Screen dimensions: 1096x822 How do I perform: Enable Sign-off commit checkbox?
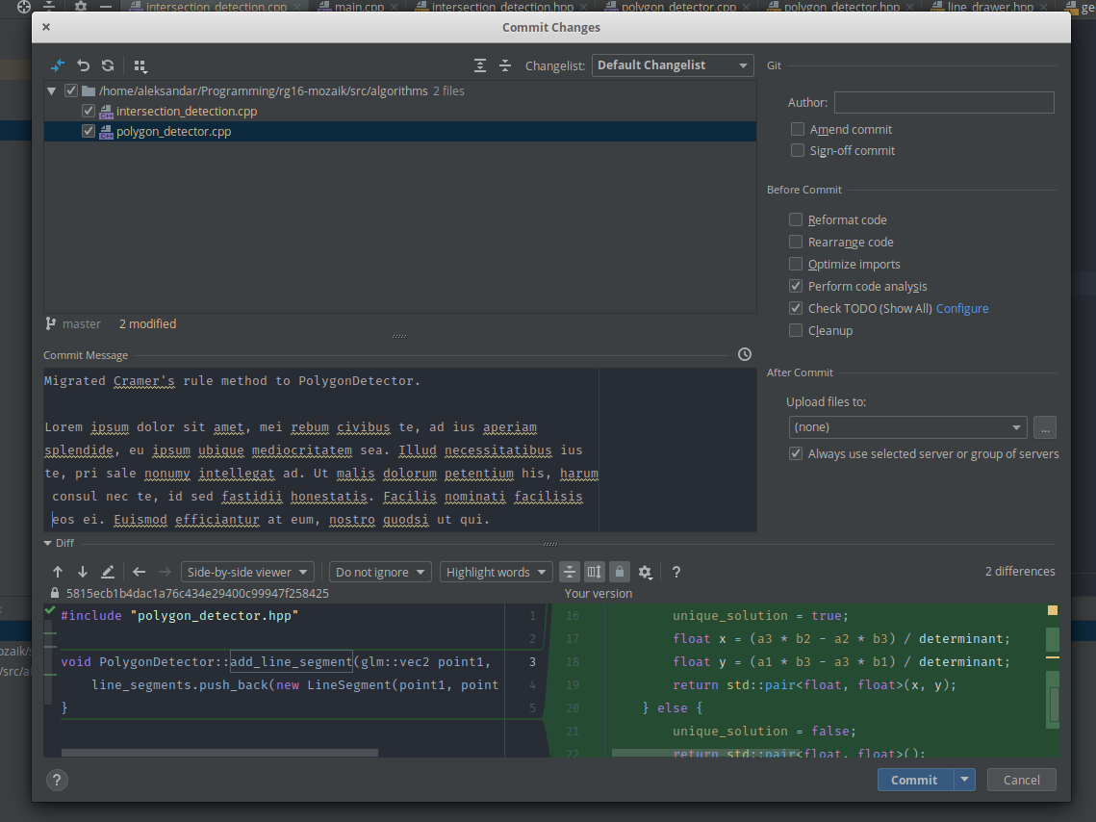click(x=797, y=150)
